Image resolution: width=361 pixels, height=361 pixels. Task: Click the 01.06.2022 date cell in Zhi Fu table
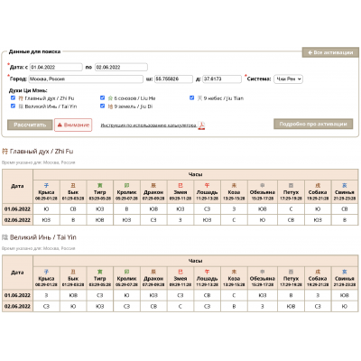pos(17,209)
